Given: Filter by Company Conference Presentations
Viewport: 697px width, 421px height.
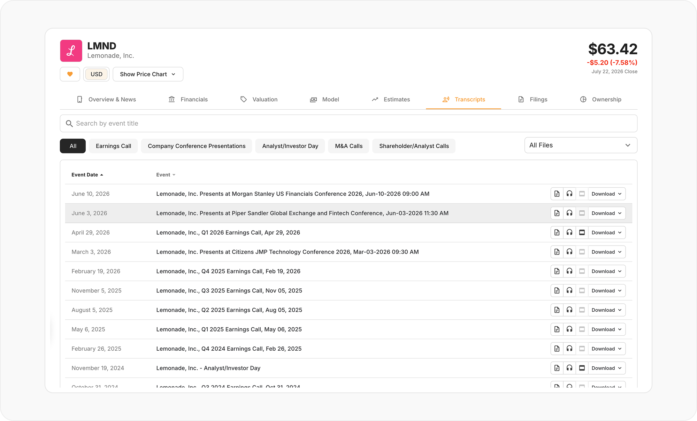Looking at the screenshot, I should tap(197, 146).
